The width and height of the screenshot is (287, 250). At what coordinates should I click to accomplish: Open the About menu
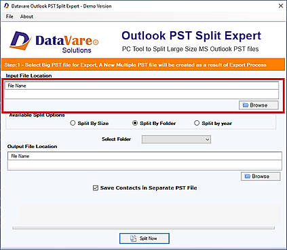tap(26, 16)
